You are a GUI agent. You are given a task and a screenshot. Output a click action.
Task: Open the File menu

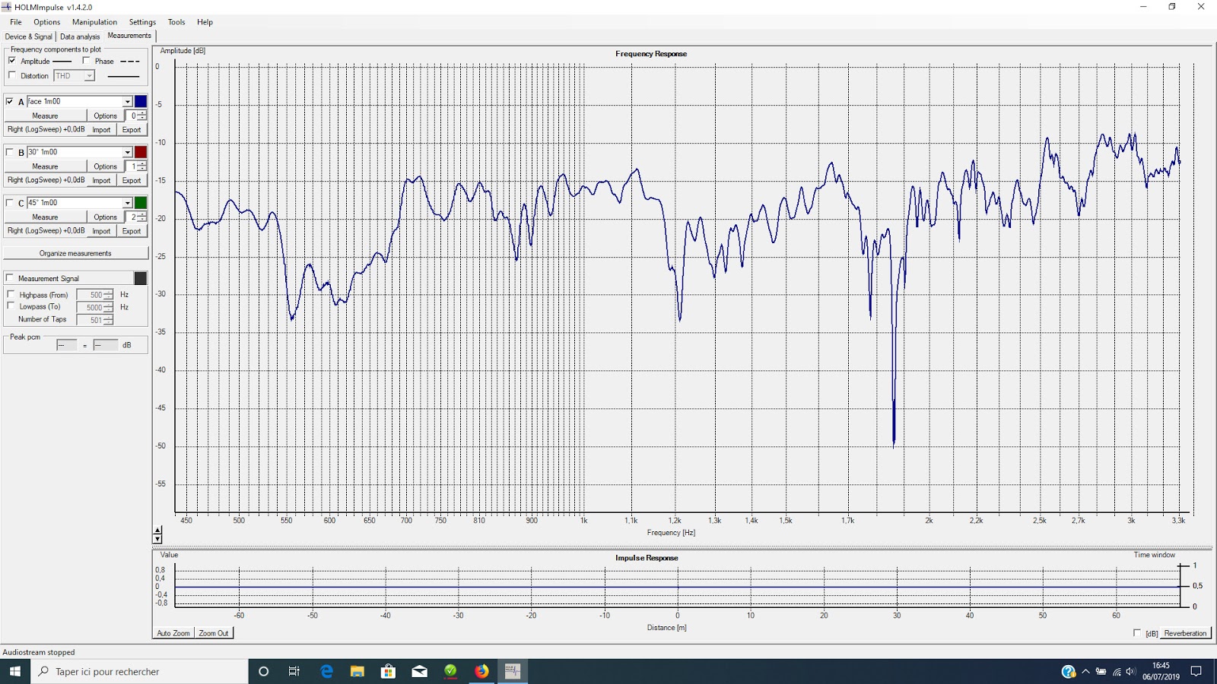[x=16, y=22]
